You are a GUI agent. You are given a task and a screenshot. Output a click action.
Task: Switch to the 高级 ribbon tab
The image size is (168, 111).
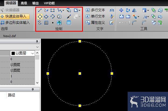pos(24,3)
